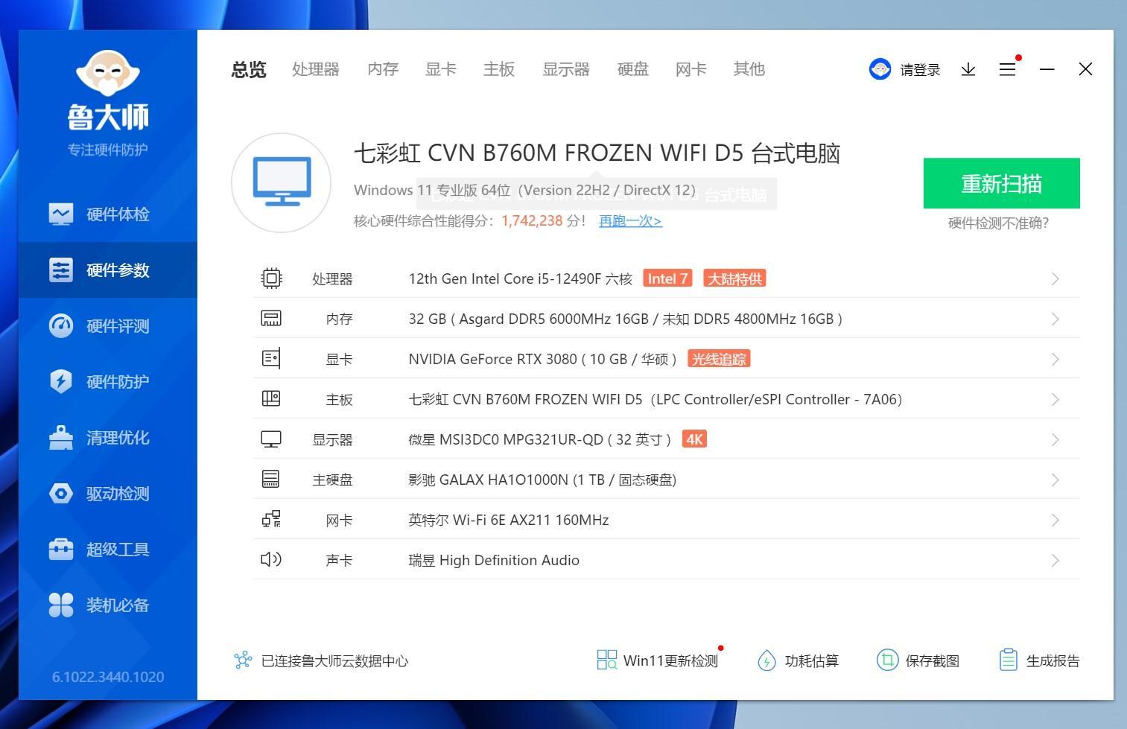Click the sound card speaker icon
The height and width of the screenshot is (729, 1127).
[x=271, y=559]
